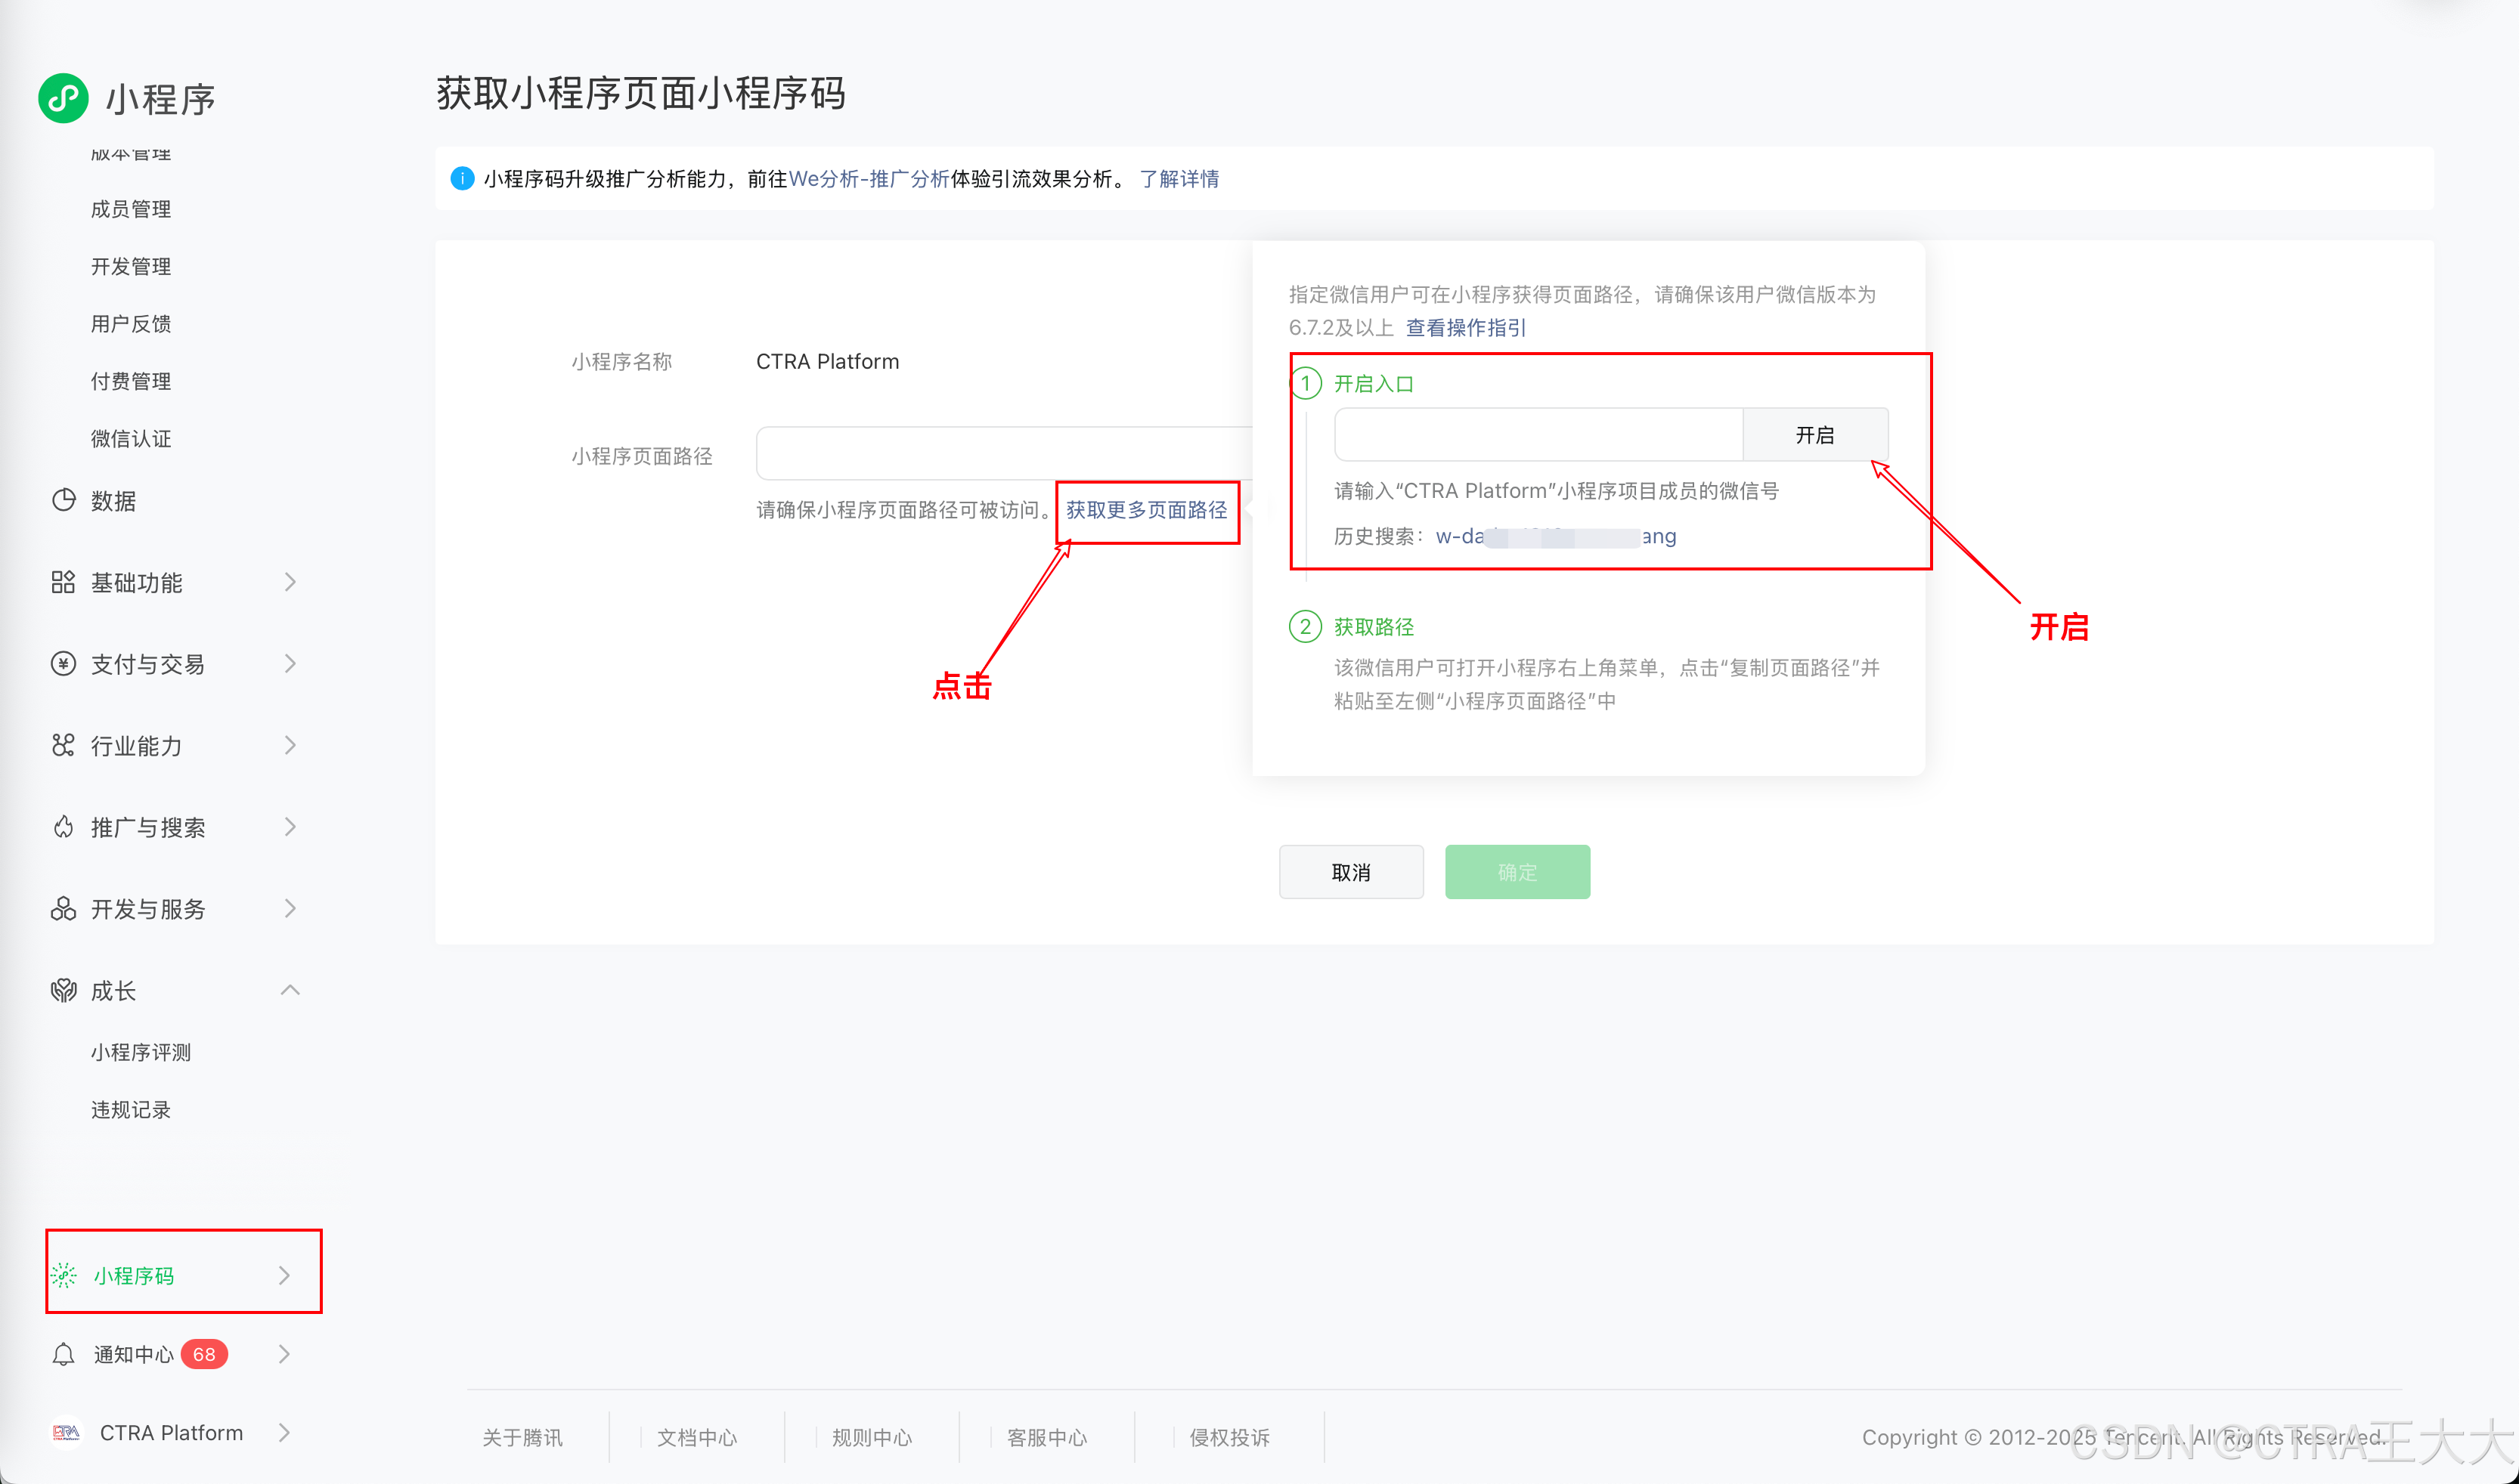Click the 支付与交易 yen coin icon
The height and width of the screenshot is (1484, 2519).
coord(63,664)
